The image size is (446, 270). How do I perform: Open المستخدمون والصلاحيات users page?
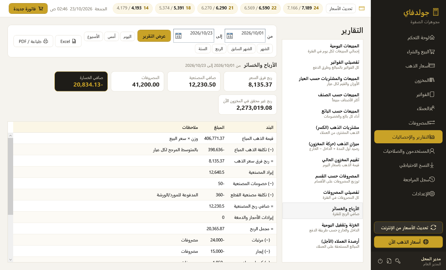point(408,151)
